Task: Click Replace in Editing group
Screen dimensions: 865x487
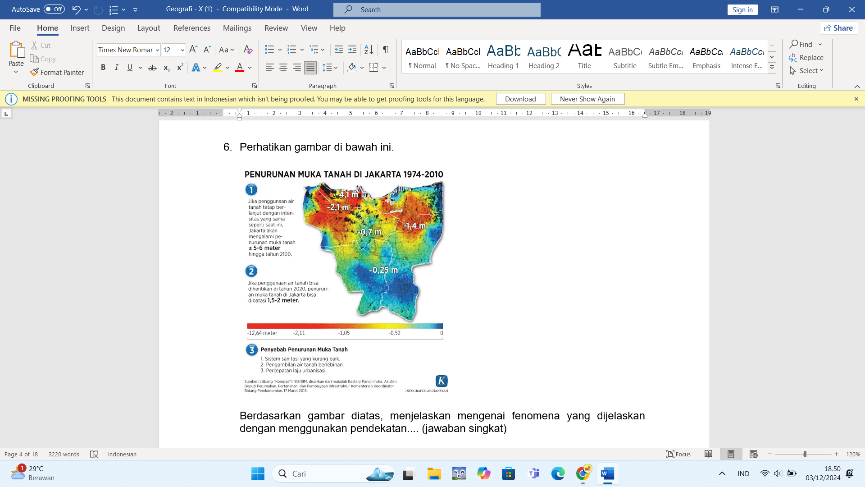Action: 806,58
